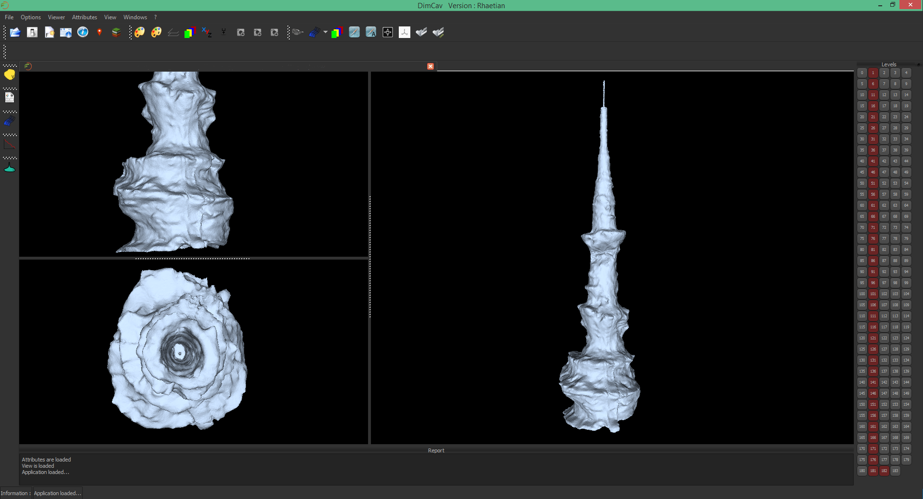Image resolution: width=923 pixels, height=499 pixels.
Task: Close the viewer panel with red X
Action: (431, 66)
